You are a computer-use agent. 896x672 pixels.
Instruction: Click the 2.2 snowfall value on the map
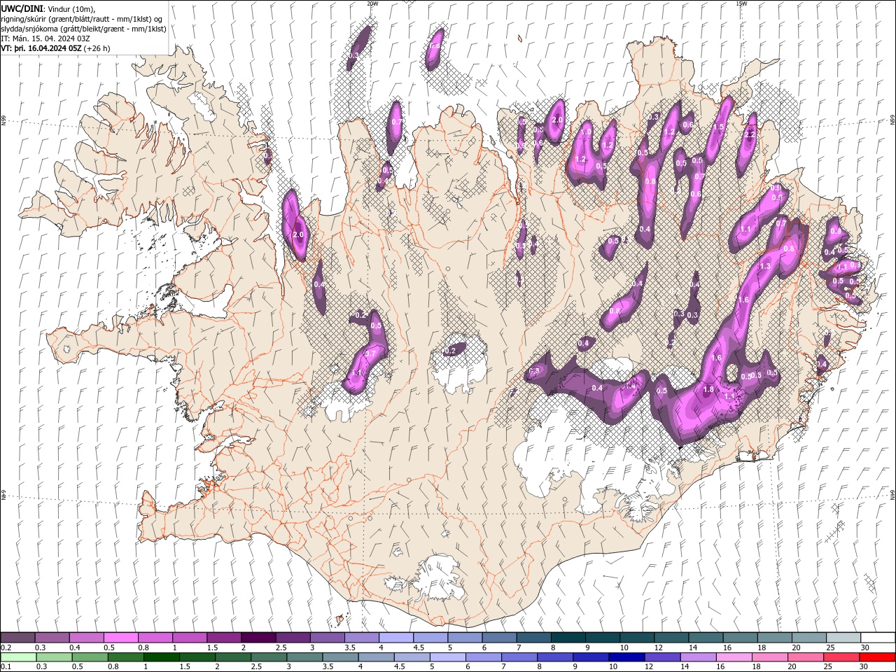pyautogui.click(x=750, y=134)
